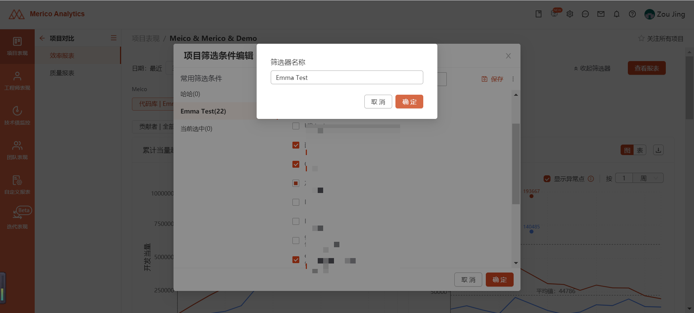Open the settings gear icon

pos(570,14)
